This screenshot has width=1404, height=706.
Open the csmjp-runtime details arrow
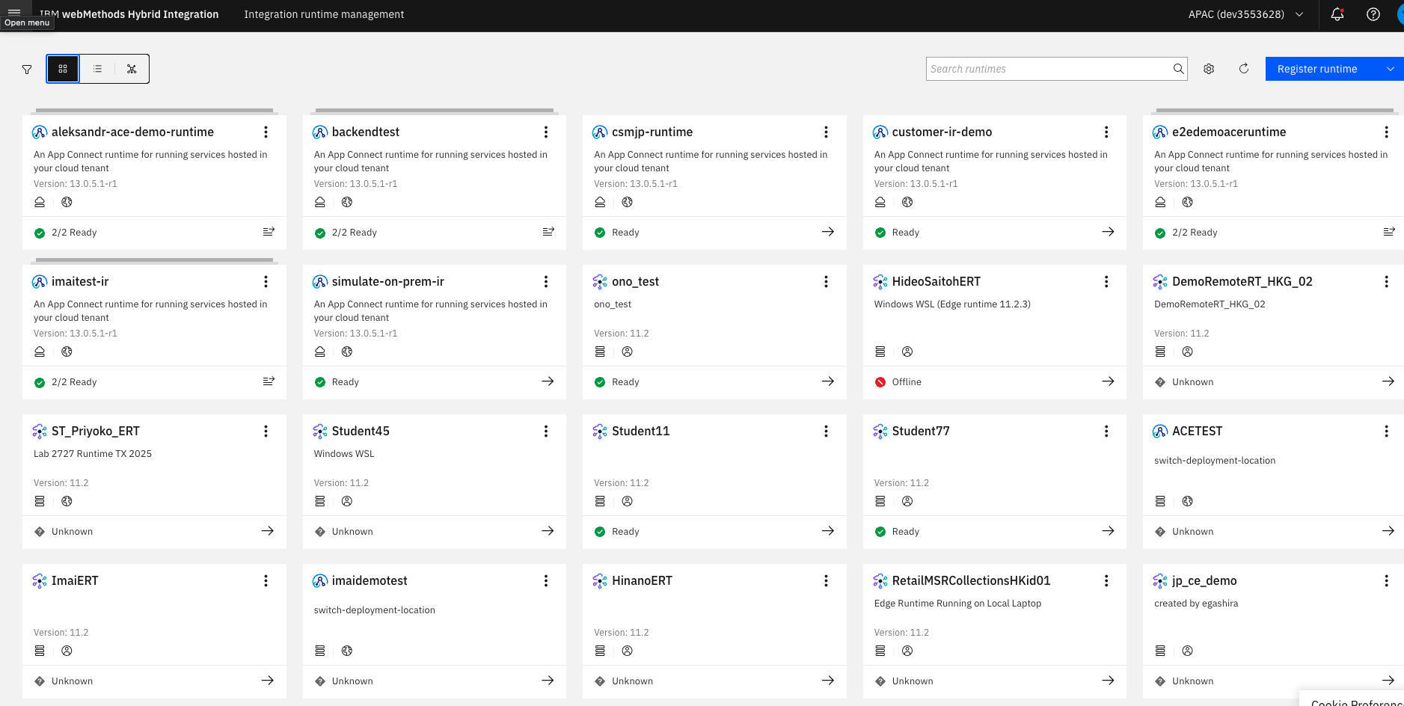click(x=828, y=232)
